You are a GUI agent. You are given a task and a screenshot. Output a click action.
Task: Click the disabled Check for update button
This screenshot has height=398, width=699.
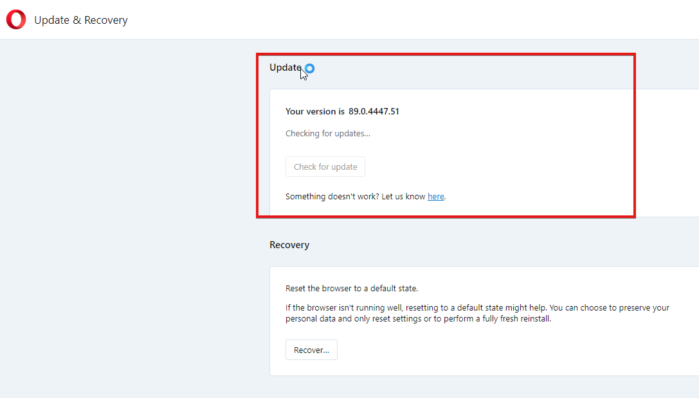(x=325, y=167)
